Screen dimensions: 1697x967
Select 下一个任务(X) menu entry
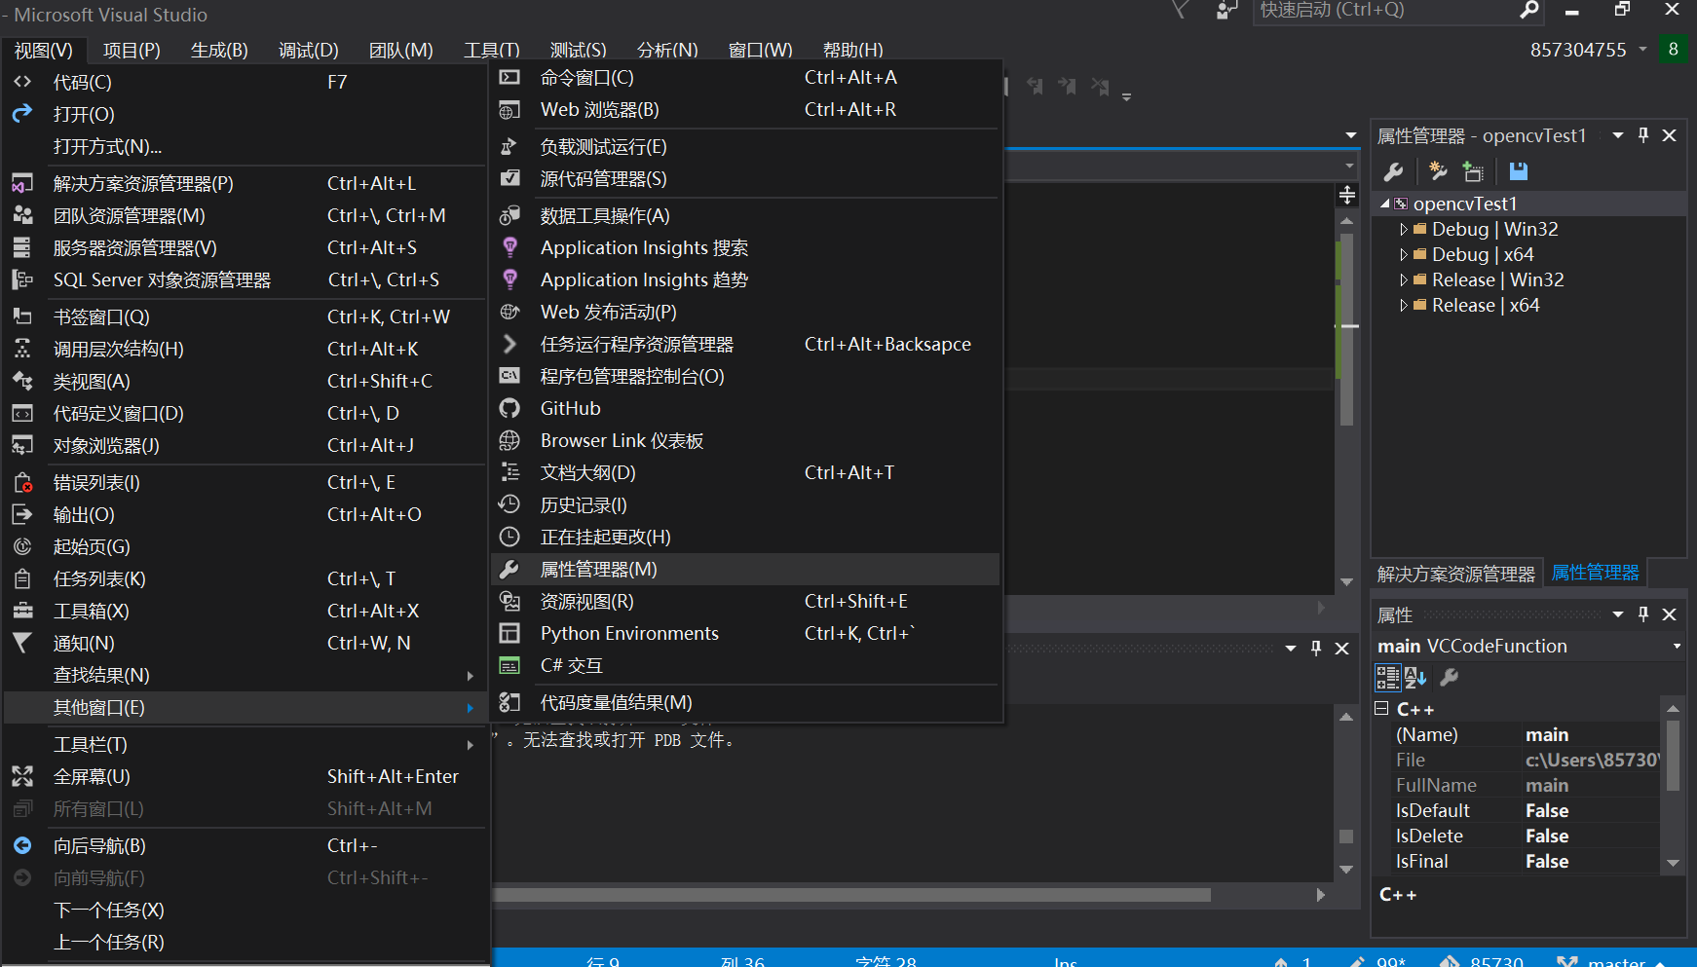tap(245, 910)
